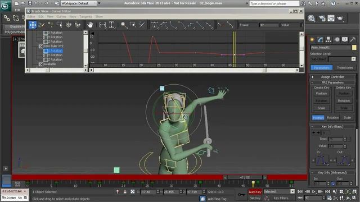Set tangents to Fast

(x=173, y=25)
